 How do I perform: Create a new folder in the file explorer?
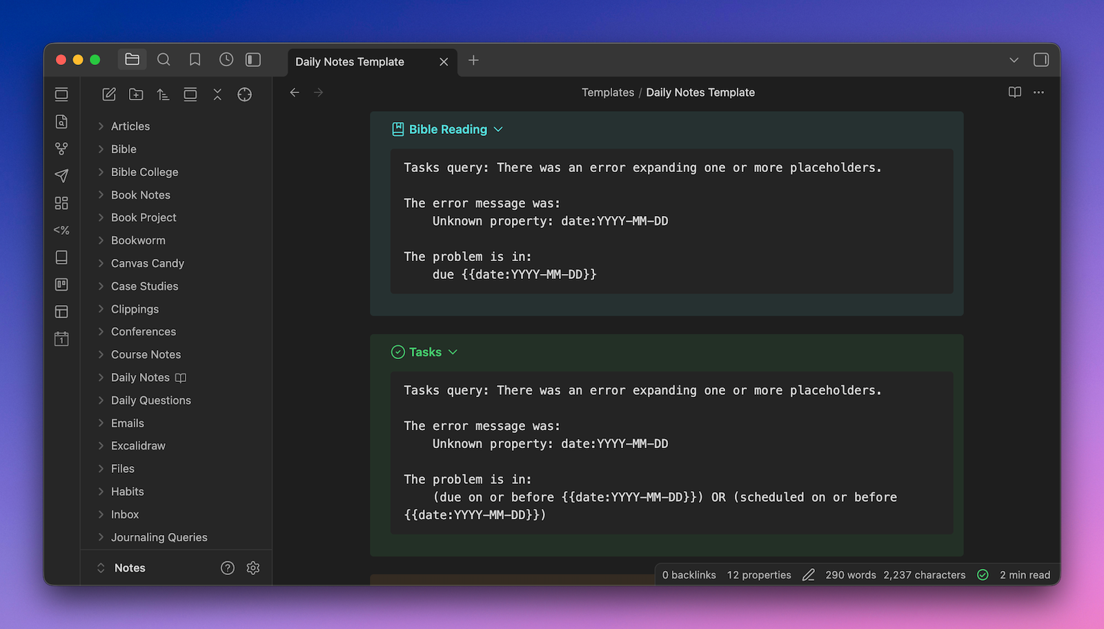(x=136, y=95)
